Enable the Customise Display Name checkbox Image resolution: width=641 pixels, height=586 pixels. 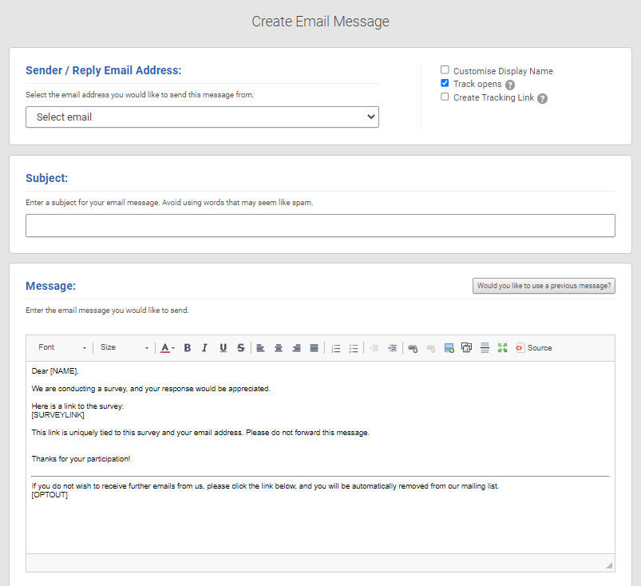coord(445,70)
